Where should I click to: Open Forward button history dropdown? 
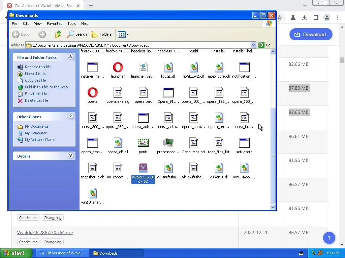point(50,34)
